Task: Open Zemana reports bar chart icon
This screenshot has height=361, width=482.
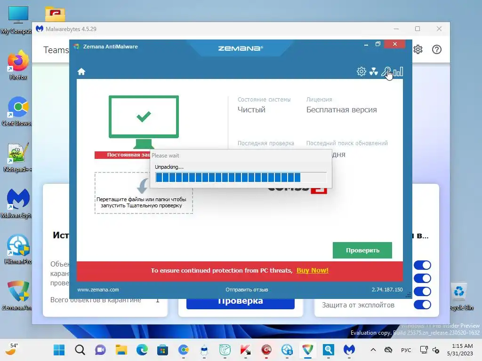Action: 398,72
